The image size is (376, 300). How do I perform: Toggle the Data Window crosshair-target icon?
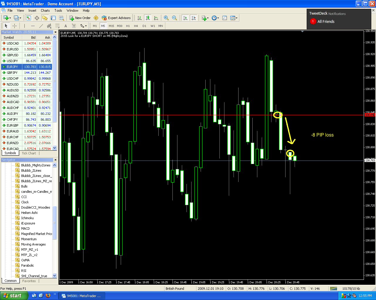coord(37,18)
